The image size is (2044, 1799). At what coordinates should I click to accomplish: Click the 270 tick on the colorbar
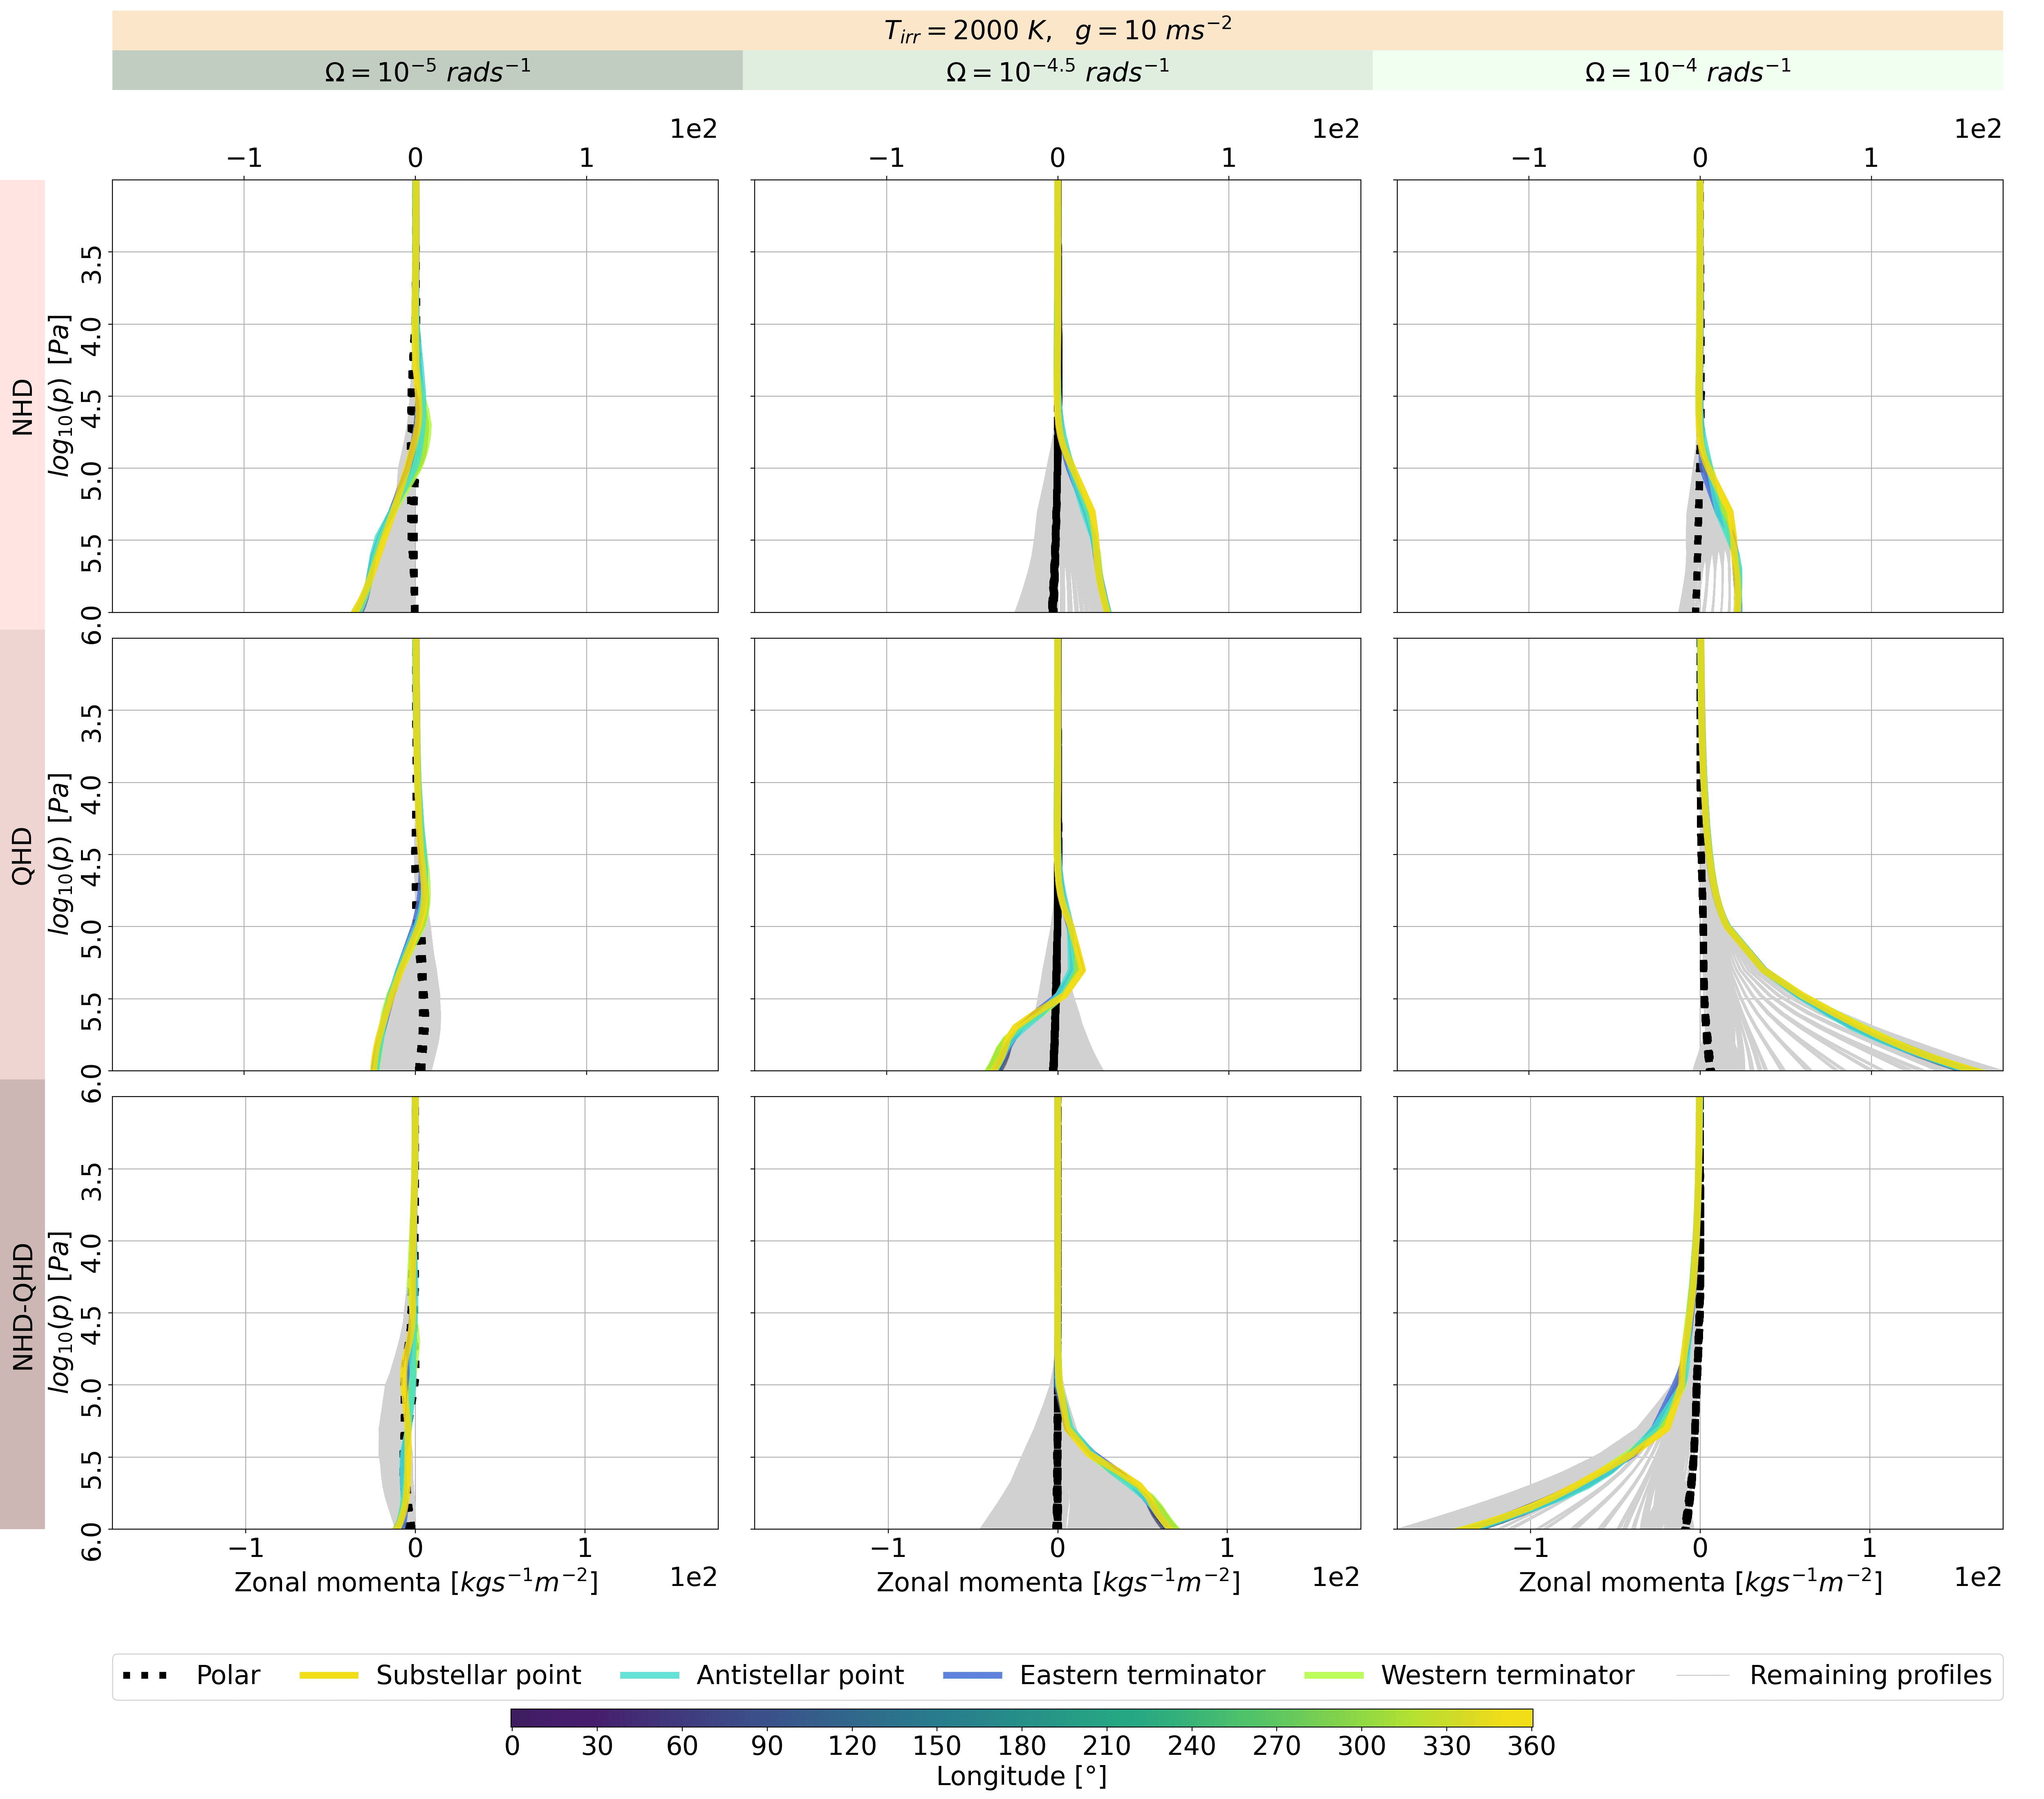[x=1277, y=1746]
